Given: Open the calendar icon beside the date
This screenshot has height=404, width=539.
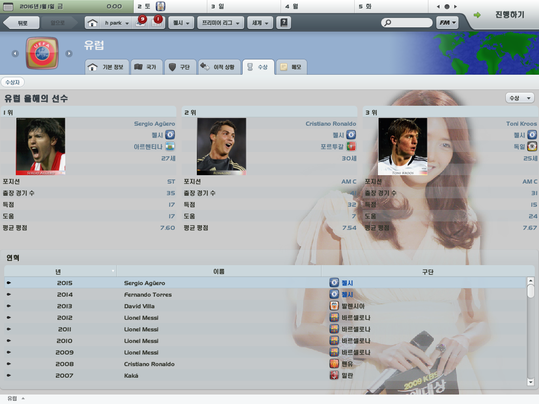Looking at the screenshot, I should [x=8, y=6].
